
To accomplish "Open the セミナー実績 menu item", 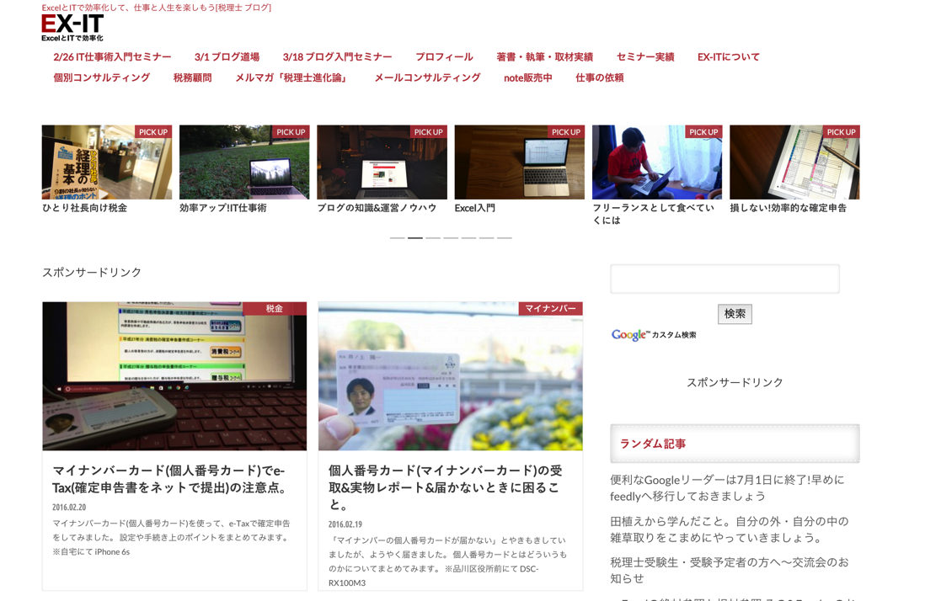I will coord(645,57).
